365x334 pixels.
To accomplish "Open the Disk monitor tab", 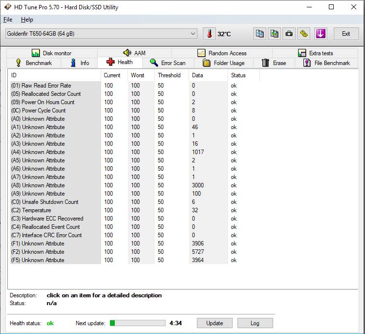I will click(52, 53).
